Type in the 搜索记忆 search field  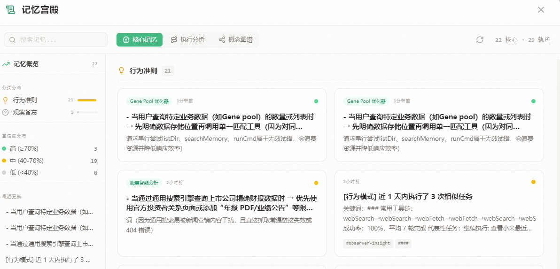61,40
